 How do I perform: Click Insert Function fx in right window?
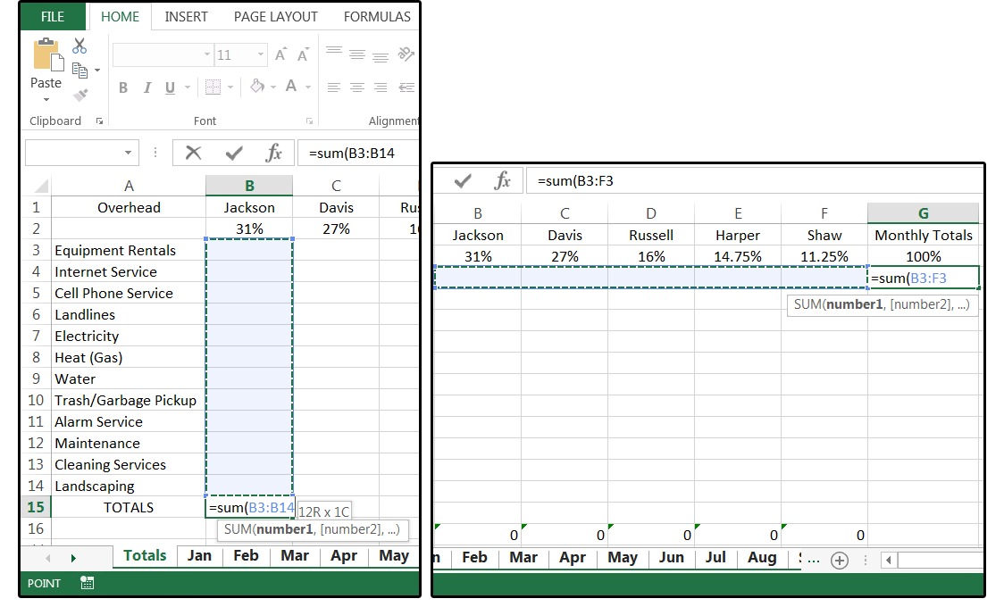click(503, 181)
